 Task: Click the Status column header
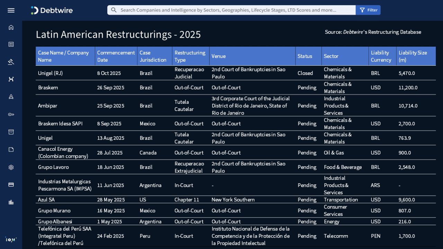[x=305, y=56]
